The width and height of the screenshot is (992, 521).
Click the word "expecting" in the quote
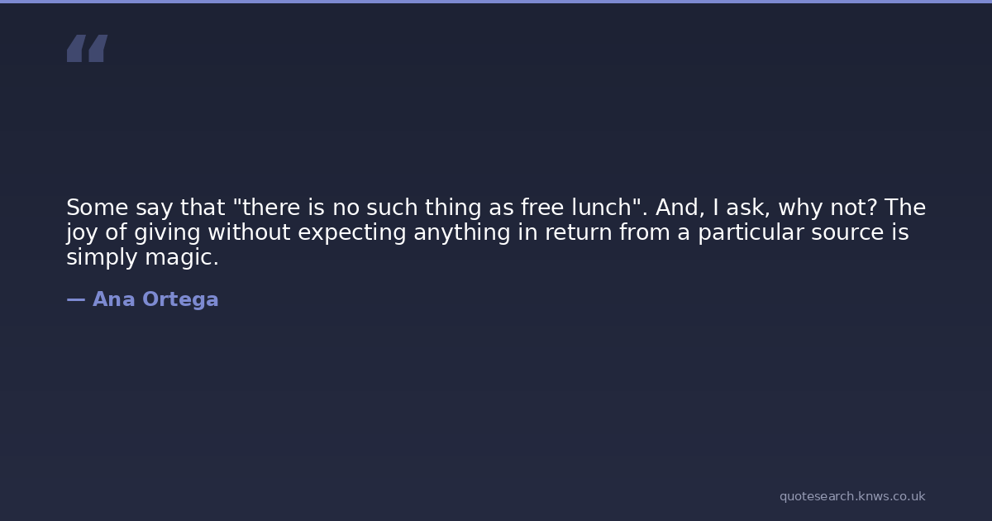(x=351, y=233)
